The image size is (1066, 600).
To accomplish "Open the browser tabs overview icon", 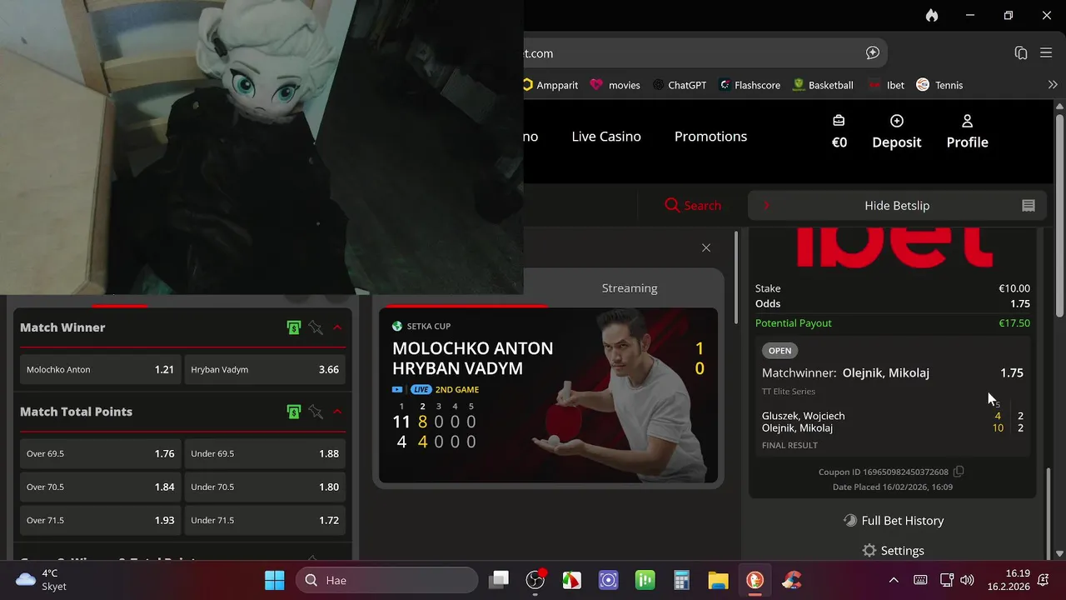I will click(x=1021, y=52).
